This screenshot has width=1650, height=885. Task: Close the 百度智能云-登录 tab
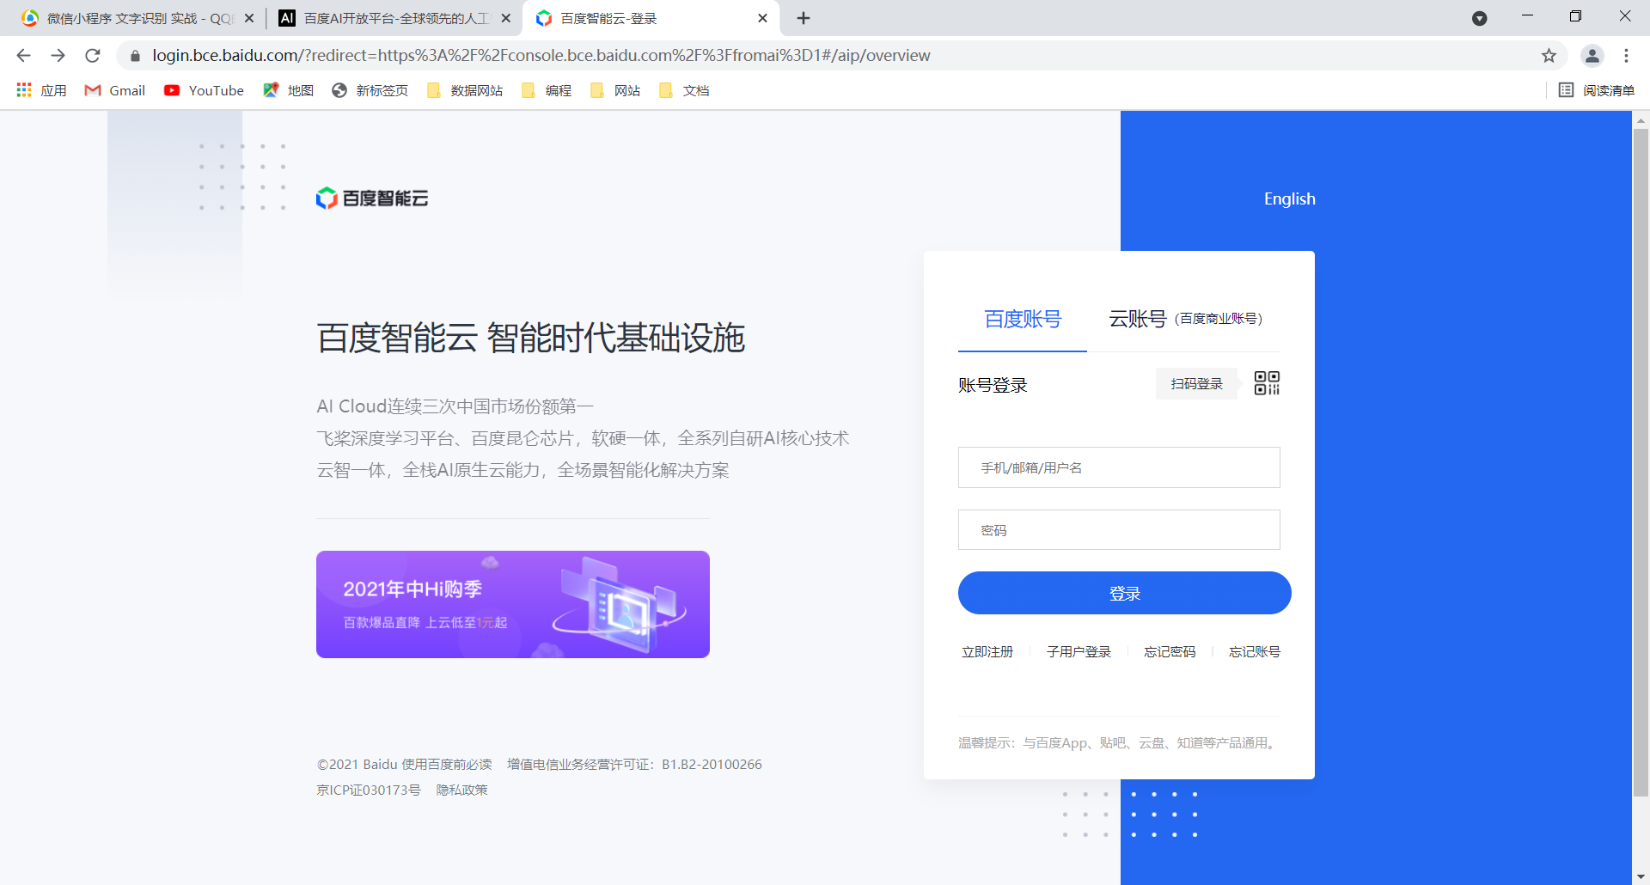pyautogui.click(x=762, y=18)
